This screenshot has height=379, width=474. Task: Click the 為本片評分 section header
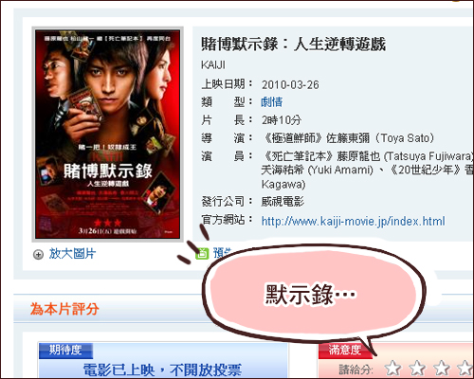[x=64, y=309]
